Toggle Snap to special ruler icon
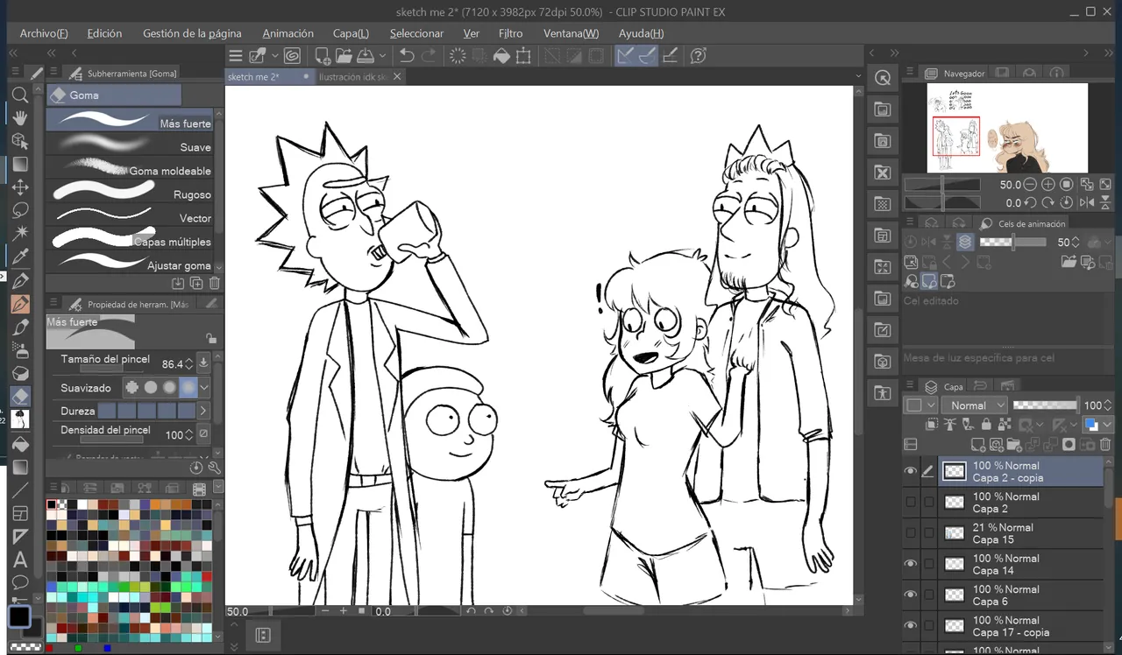The height and width of the screenshot is (655, 1122). [648, 55]
